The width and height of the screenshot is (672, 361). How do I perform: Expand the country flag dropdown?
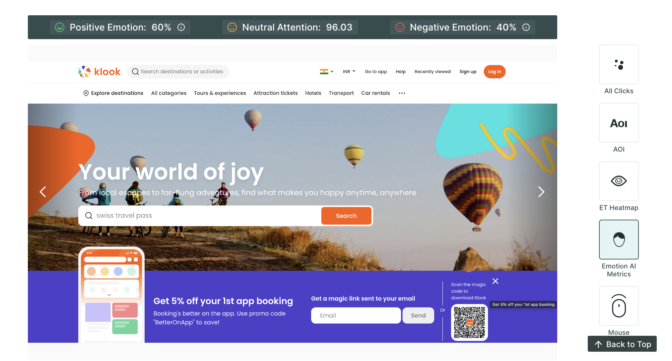click(x=327, y=72)
